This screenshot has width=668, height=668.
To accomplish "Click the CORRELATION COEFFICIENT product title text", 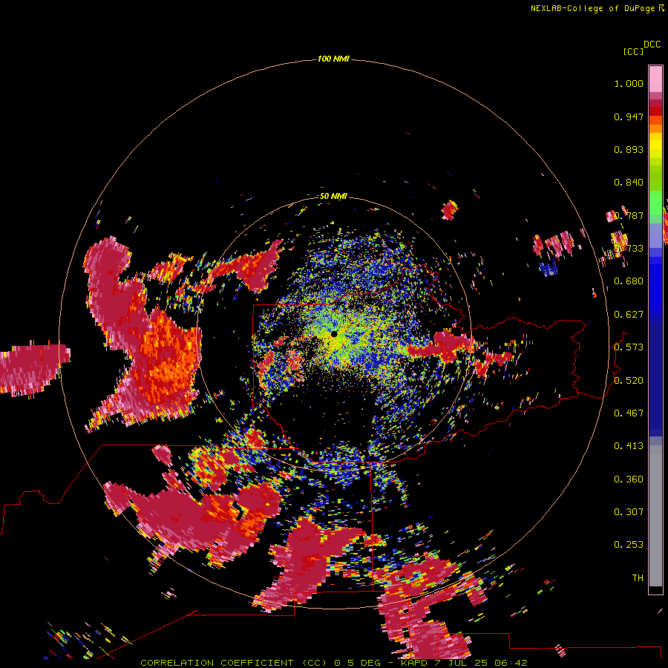I will (x=217, y=663).
